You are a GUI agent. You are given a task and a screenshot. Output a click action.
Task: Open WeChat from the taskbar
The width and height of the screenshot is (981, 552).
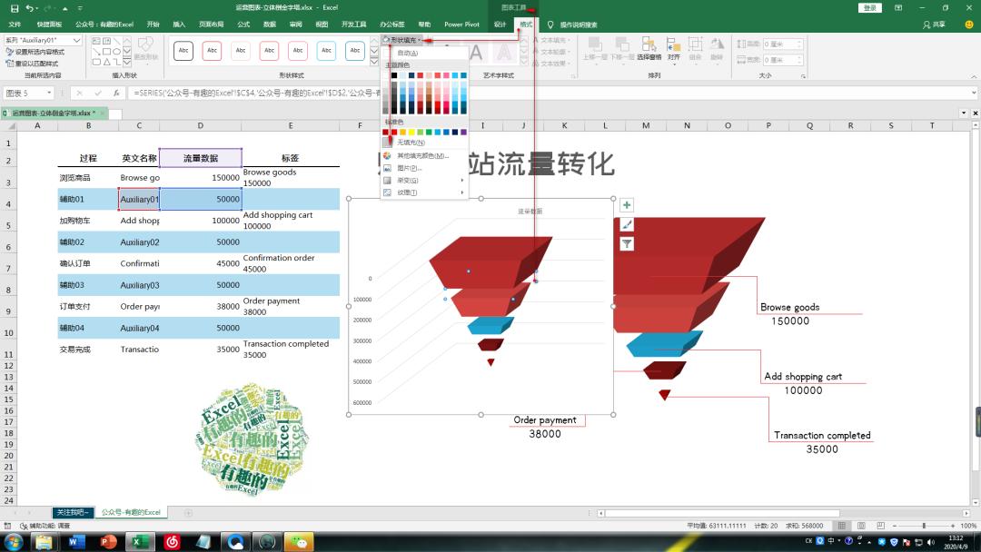(297, 542)
